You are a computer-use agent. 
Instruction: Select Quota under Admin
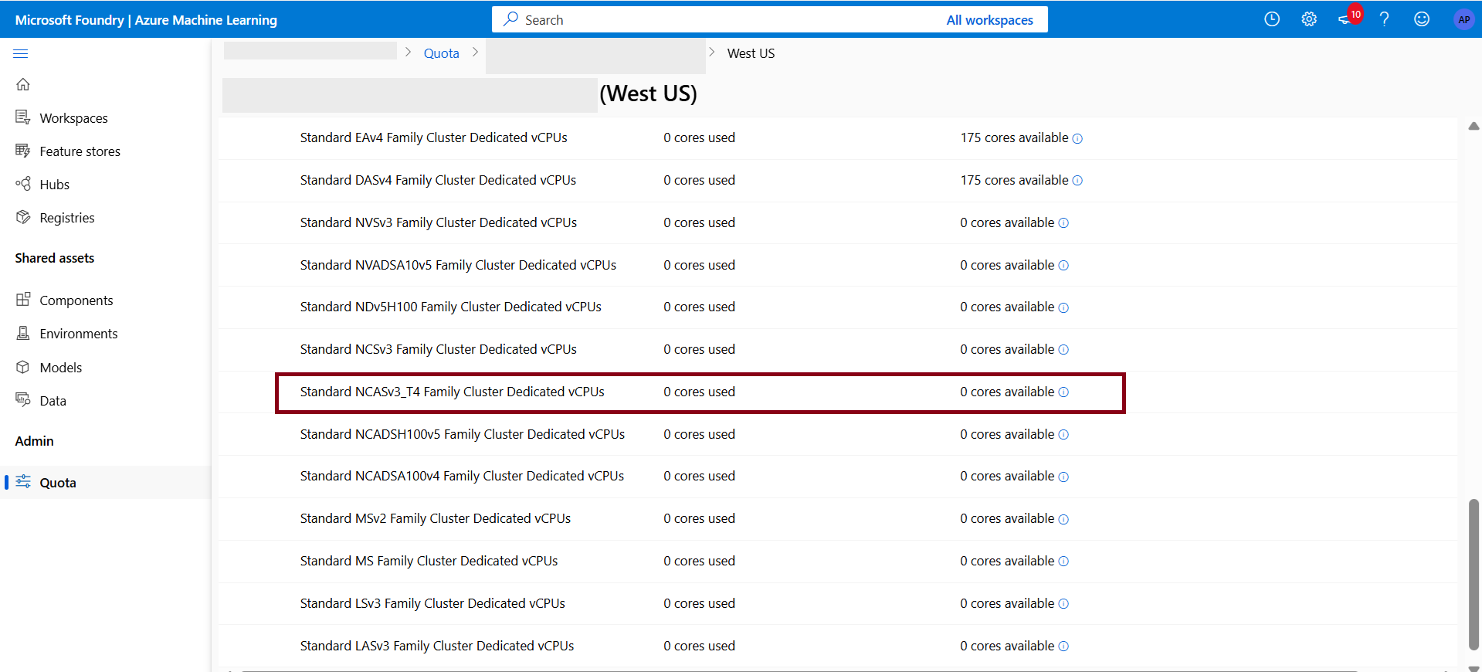coord(58,483)
